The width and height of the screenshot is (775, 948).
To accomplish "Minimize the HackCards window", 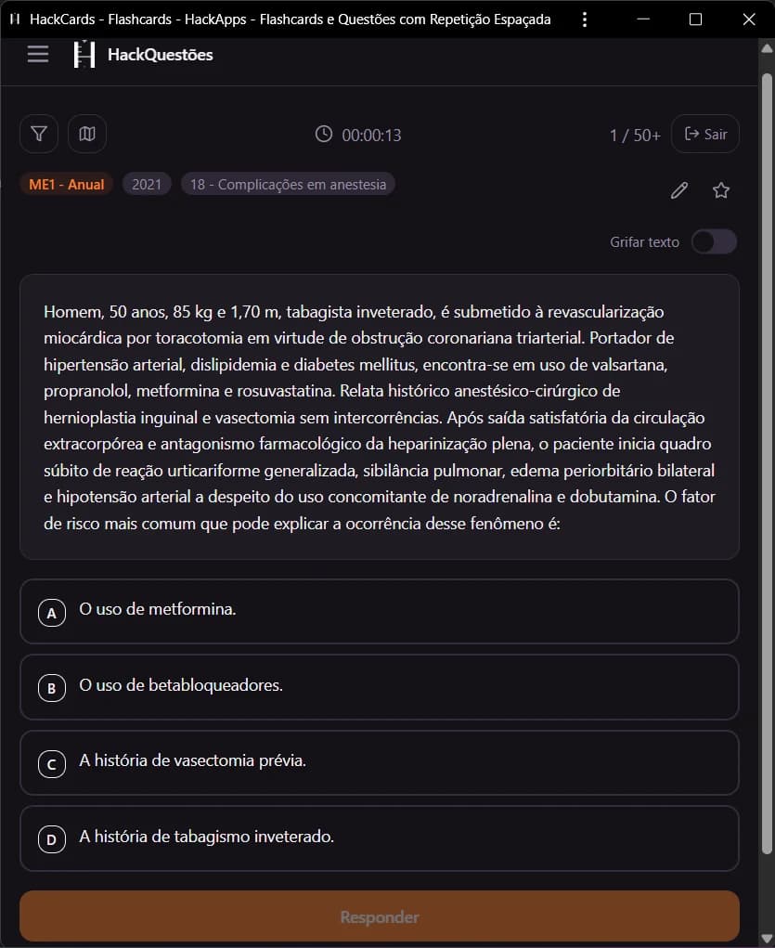I will [x=643, y=19].
